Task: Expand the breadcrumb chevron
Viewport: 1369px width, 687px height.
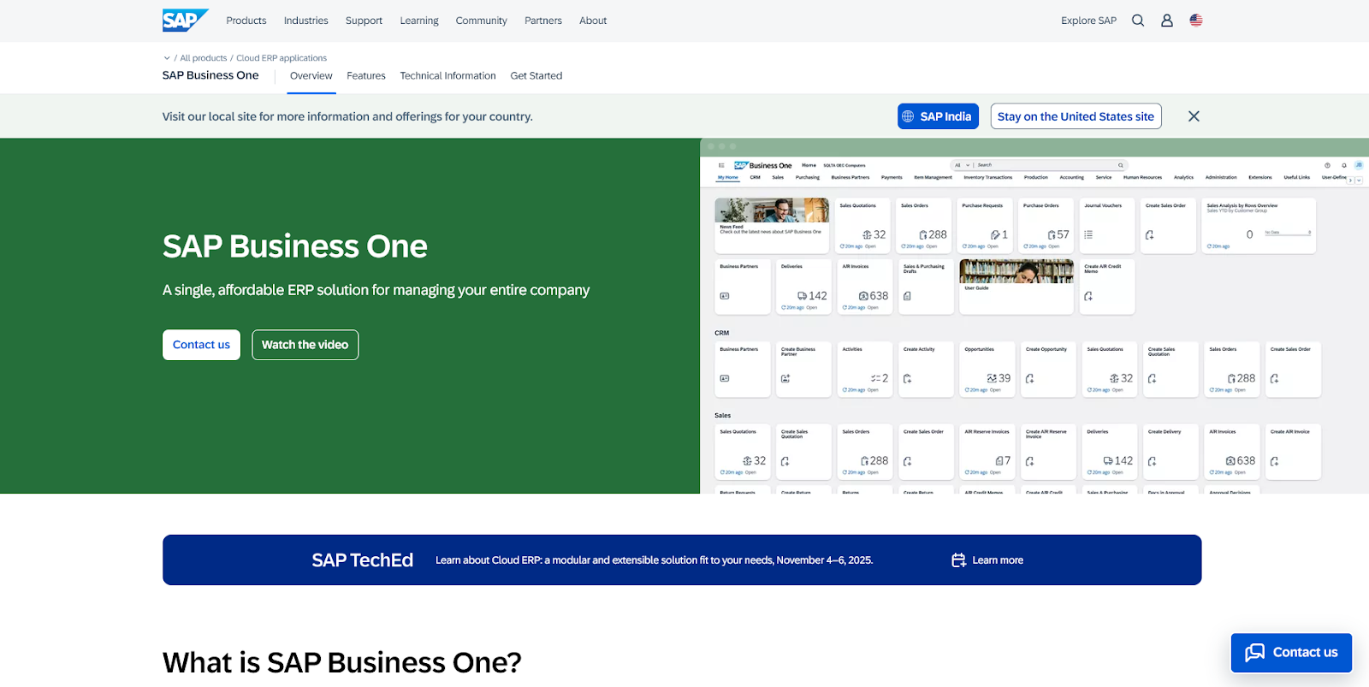Action: coord(167,58)
